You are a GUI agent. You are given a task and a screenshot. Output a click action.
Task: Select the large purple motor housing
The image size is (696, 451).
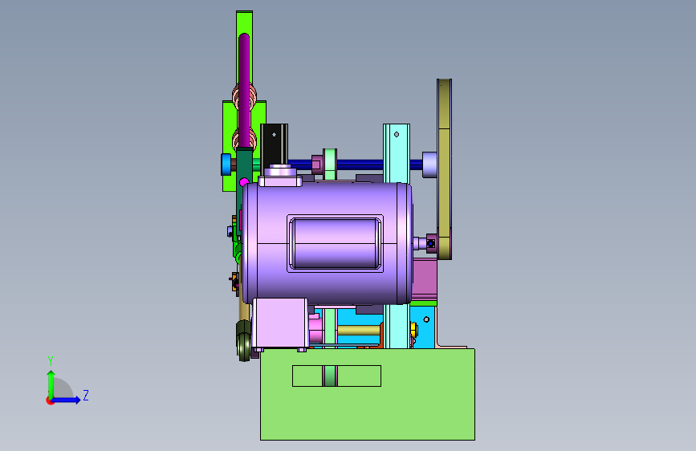(328, 243)
